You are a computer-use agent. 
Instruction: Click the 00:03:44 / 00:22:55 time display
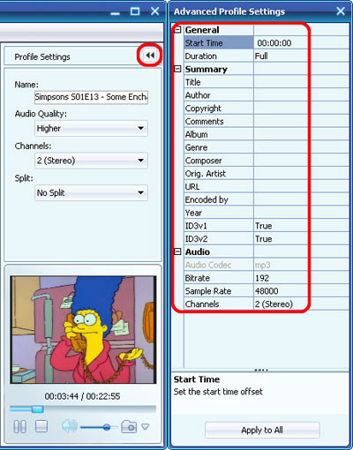click(x=82, y=396)
